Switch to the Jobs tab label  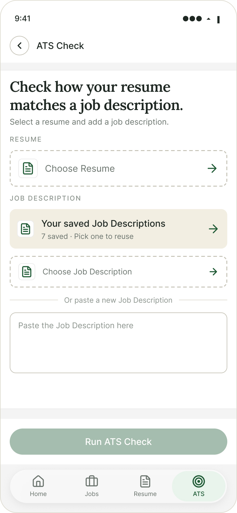click(x=92, y=494)
